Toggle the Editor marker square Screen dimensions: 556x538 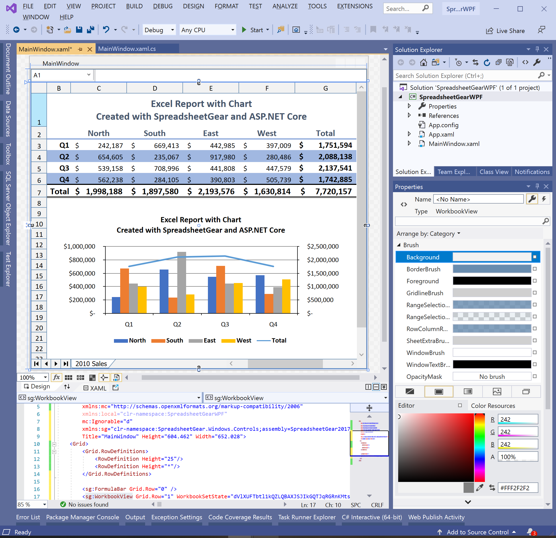tap(460, 406)
